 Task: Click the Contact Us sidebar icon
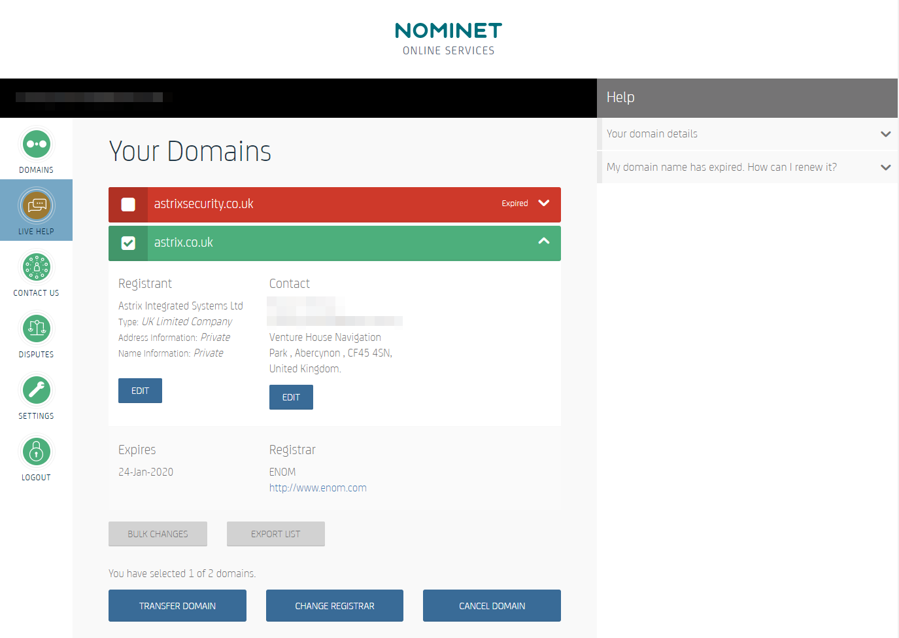tap(37, 267)
